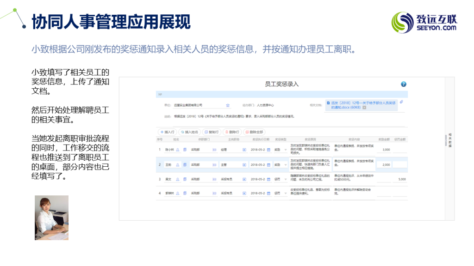Click the person selector icon next to 陈小林

pyautogui.click(x=178, y=150)
